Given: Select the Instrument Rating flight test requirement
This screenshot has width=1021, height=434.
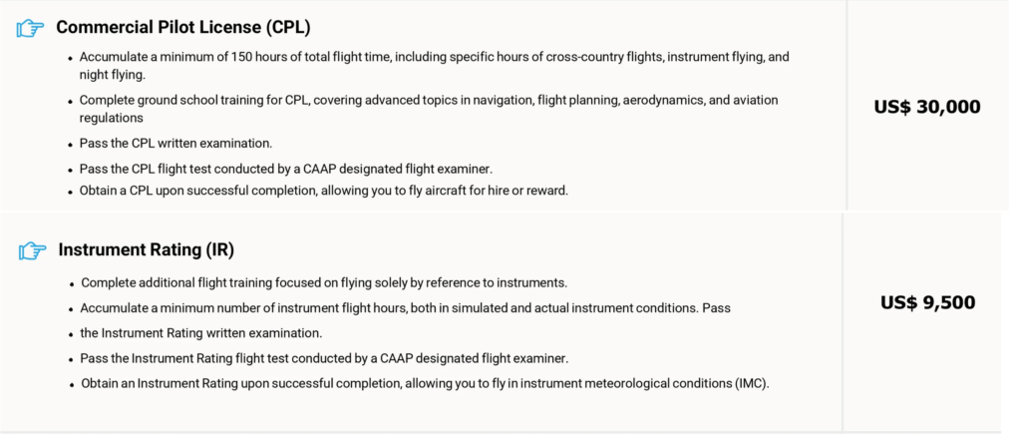Looking at the screenshot, I should (x=325, y=357).
